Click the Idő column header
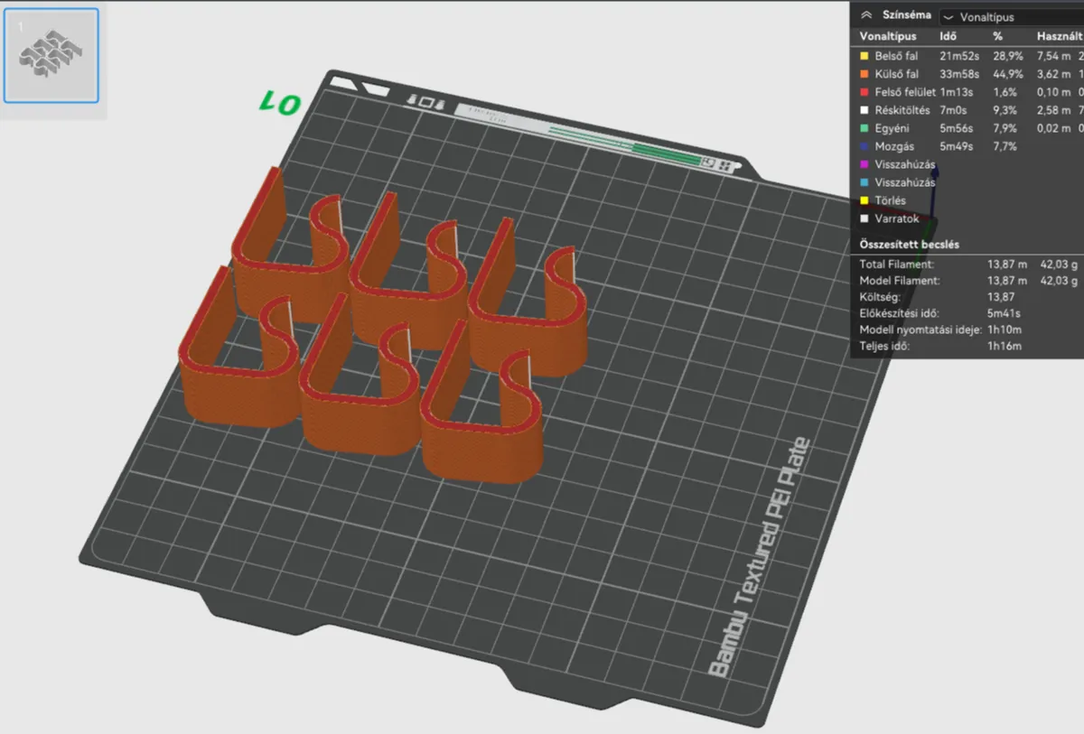The height and width of the screenshot is (734, 1084). [x=948, y=37]
